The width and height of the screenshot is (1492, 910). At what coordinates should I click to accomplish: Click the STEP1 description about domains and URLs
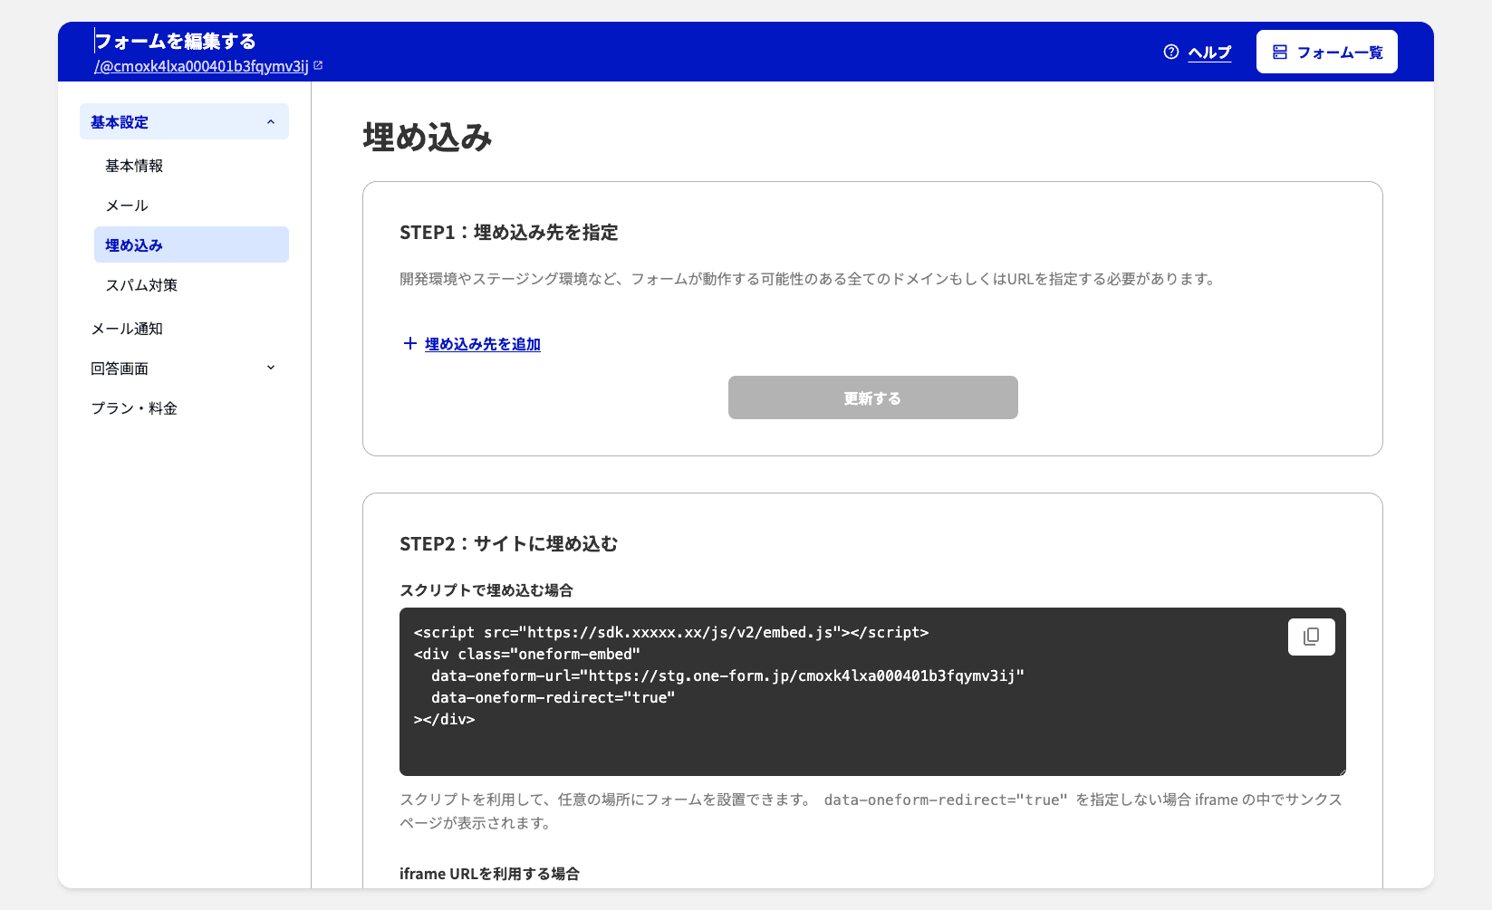pyautogui.click(x=808, y=279)
